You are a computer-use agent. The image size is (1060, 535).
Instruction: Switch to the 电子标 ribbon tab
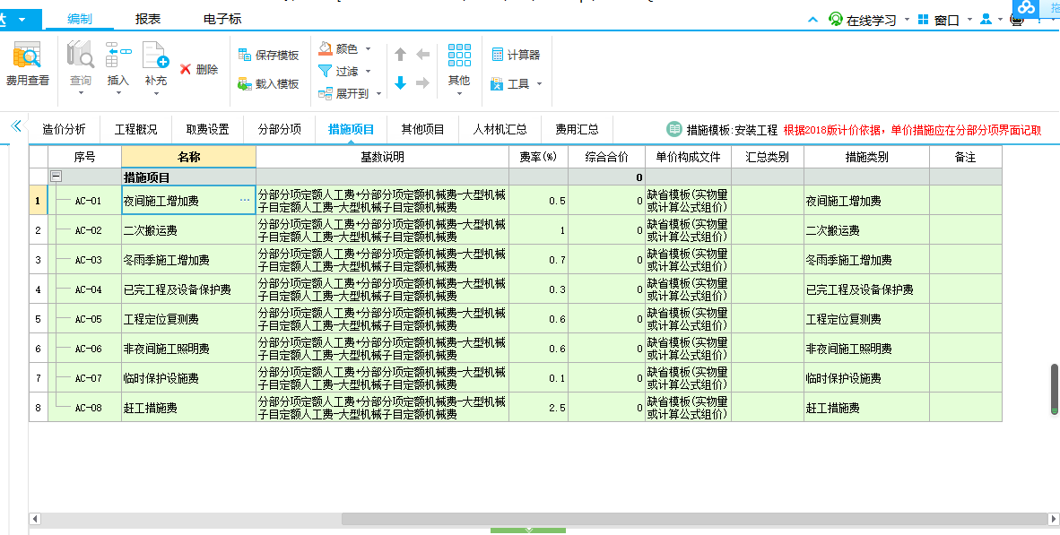coord(222,19)
